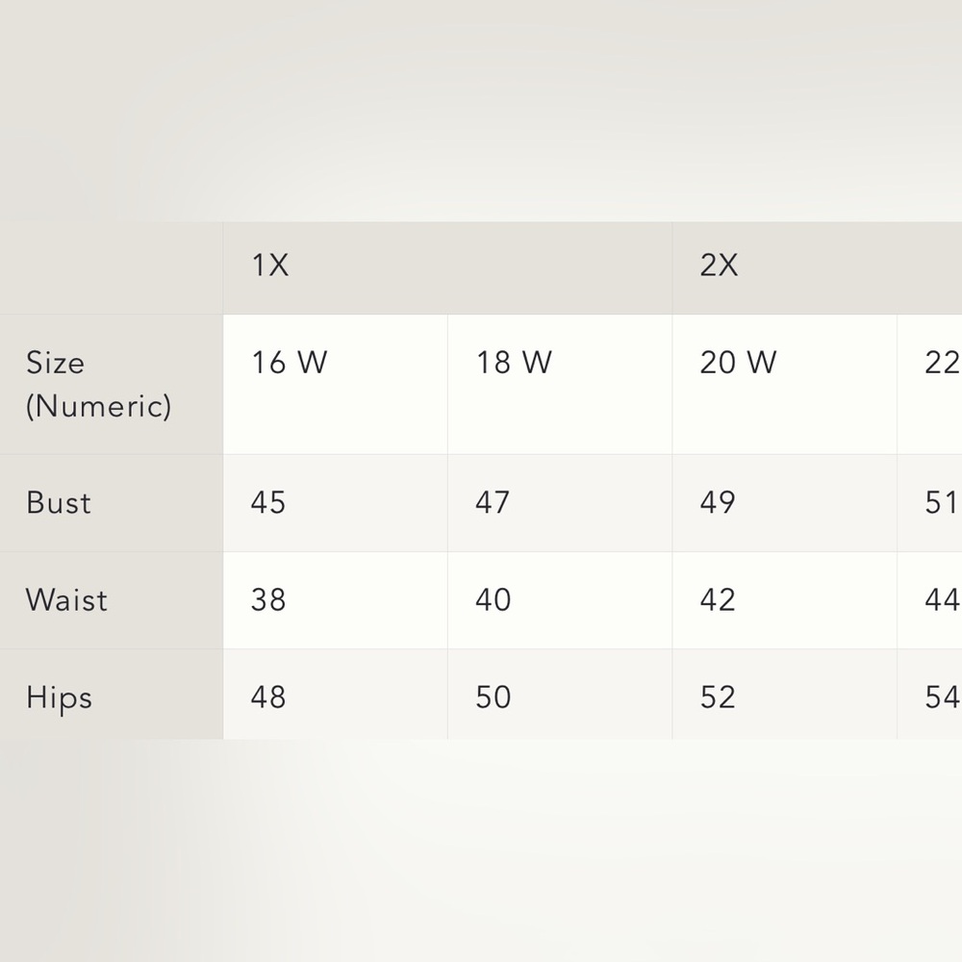Screen dimensions: 962x962
Task: Select the 18 W size cell
Action: click(560, 384)
